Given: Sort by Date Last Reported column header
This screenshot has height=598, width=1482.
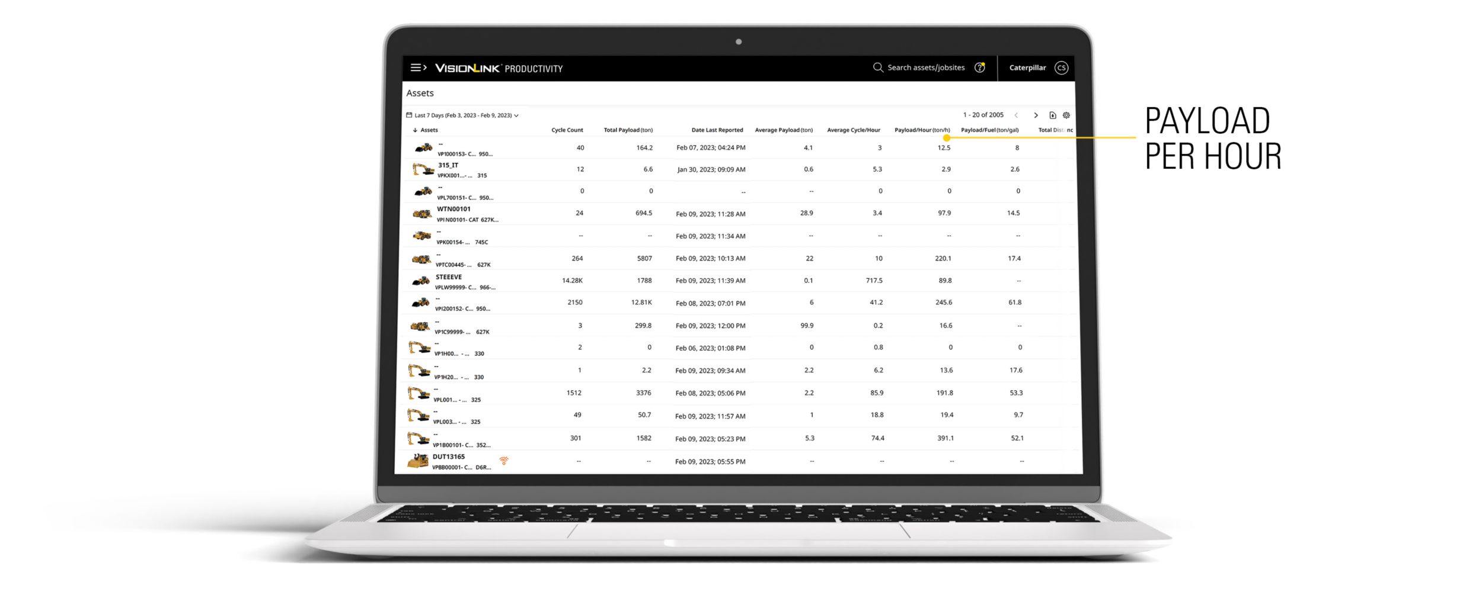Looking at the screenshot, I should (717, 130).
